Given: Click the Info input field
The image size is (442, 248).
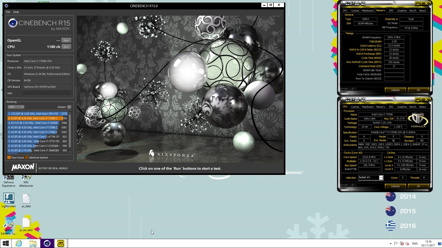Looking at the screenshot, I should pos(47,93).
